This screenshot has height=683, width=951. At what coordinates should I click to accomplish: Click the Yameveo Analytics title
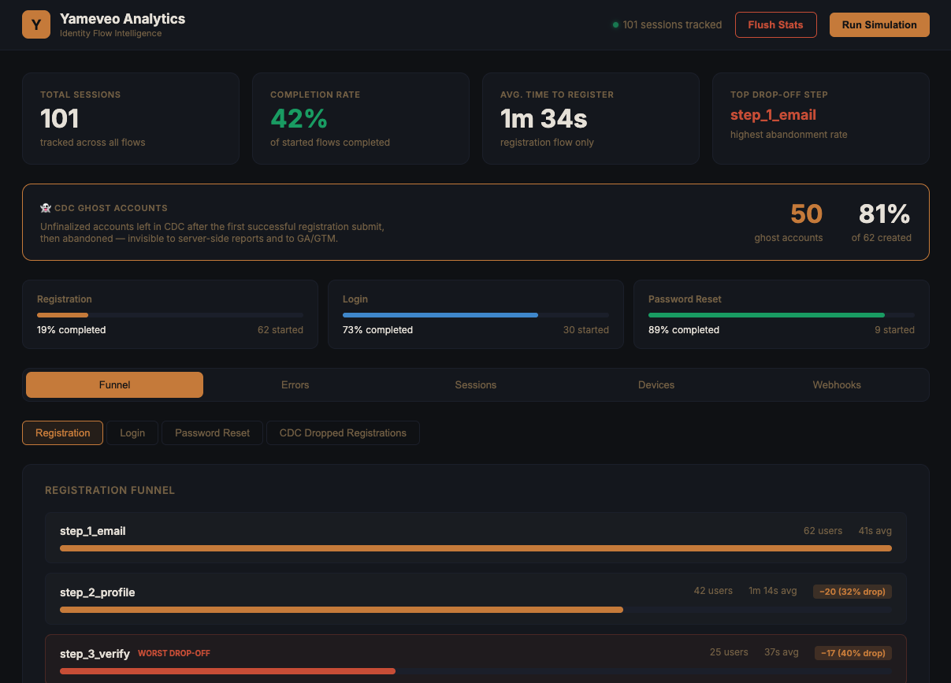pyautogui.click(x=122, y=19)
